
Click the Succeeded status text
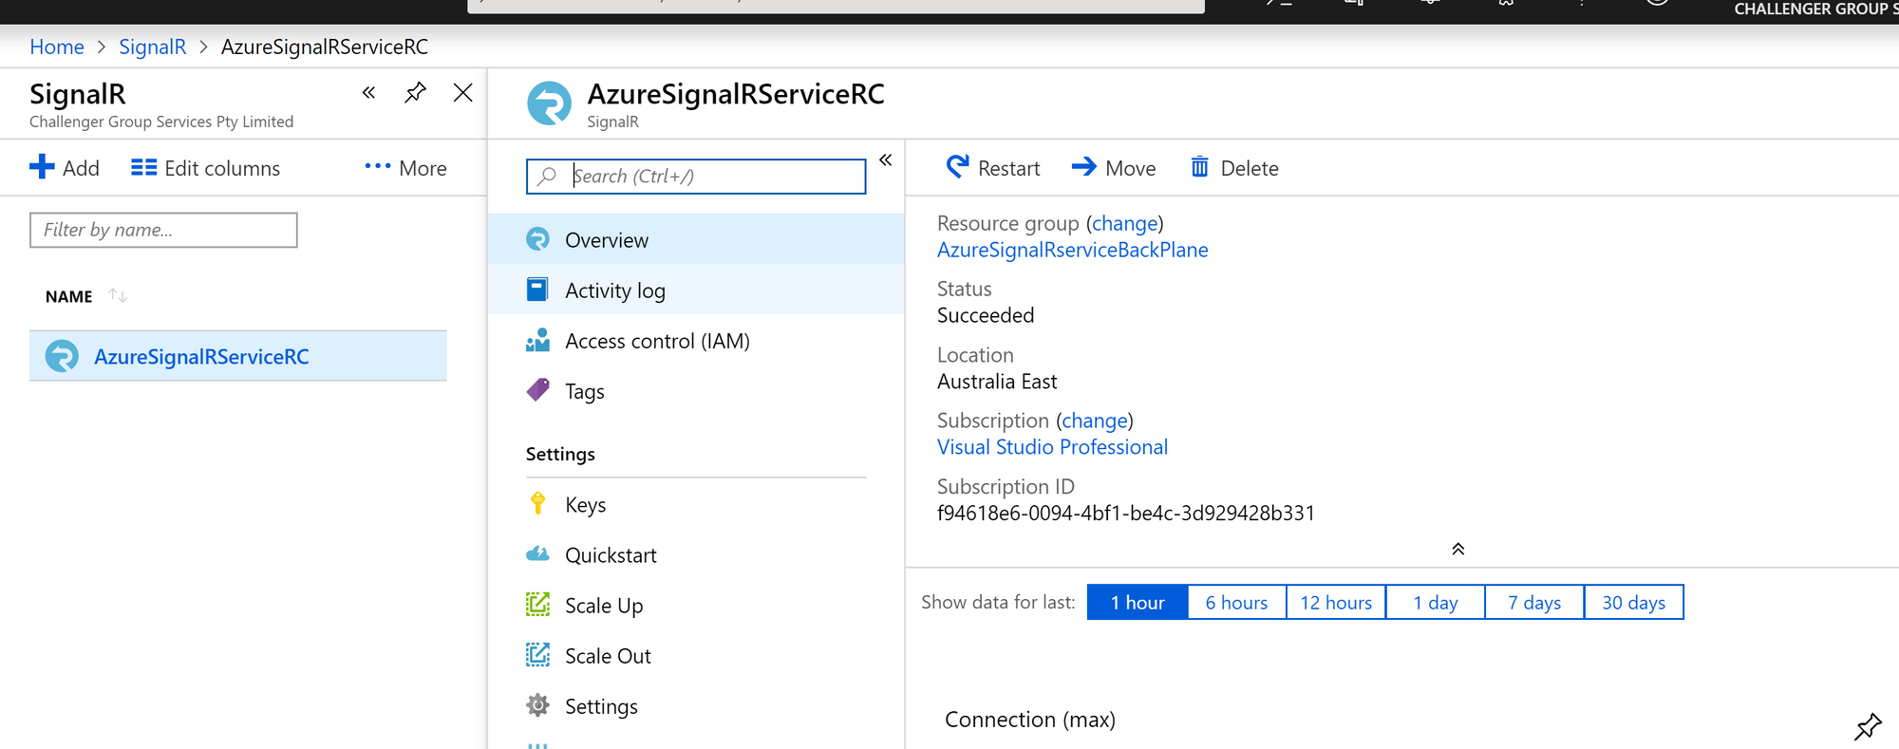[x=986, y=315]
